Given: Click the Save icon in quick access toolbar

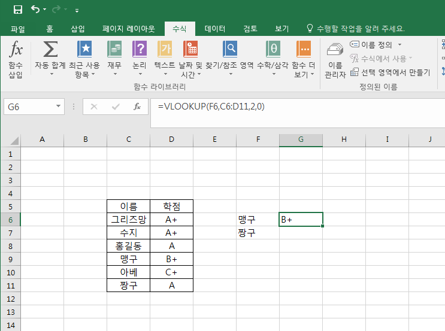Looking at the screenshot, I should click(18, 10).
